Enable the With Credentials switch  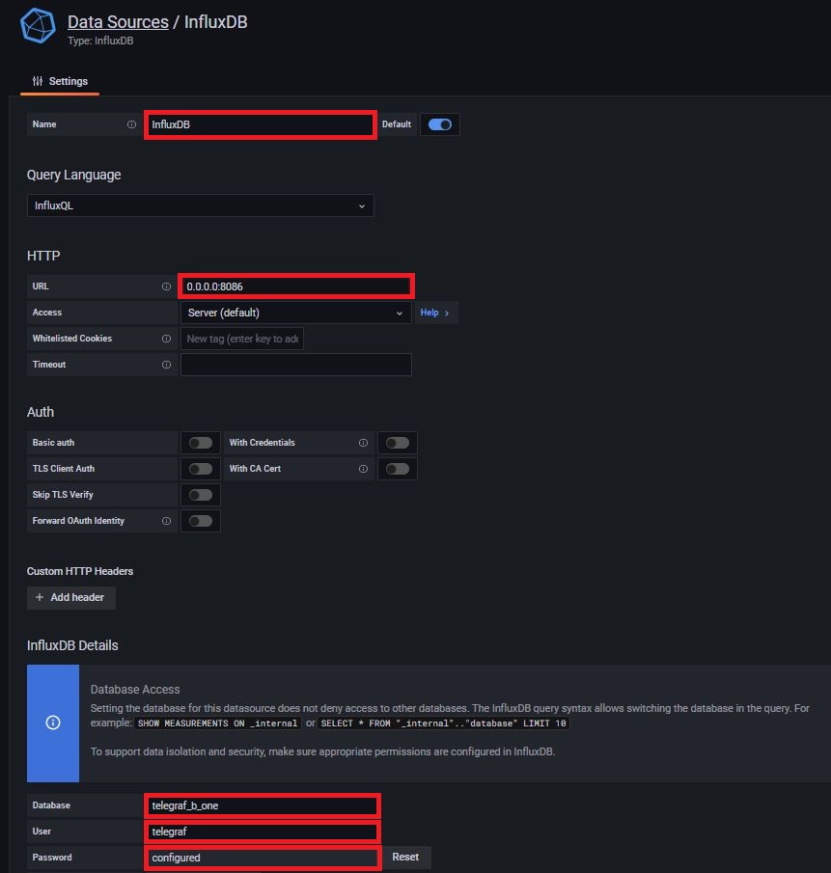click(x=398, y=443)
